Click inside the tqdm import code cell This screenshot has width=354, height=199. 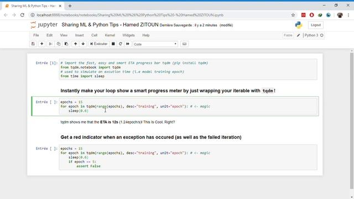pyautogui.click(x=188, y=70)
